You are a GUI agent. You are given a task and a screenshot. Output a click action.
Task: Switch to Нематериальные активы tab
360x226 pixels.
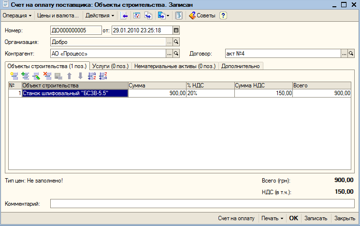[175, 66]
